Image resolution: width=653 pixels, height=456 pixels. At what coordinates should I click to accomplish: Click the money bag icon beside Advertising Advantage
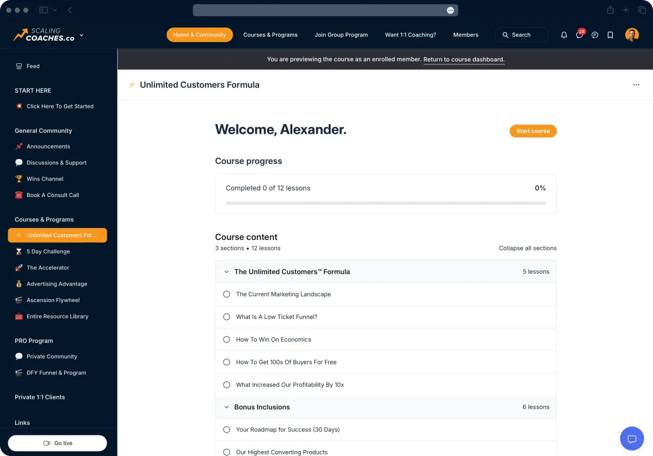19,284
